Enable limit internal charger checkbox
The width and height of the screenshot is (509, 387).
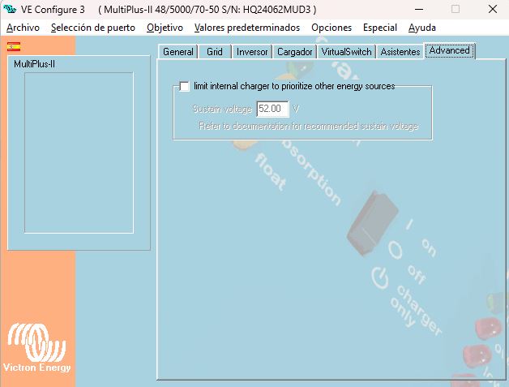coord(184,87)
